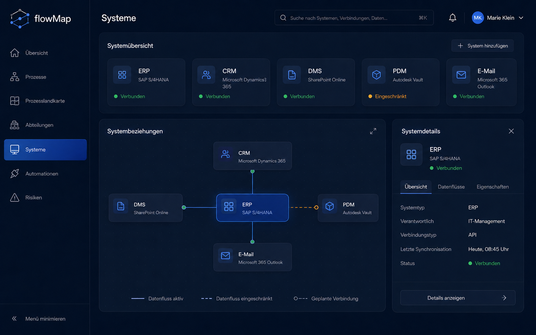Switch to the Datenflüsse tab

[451, 187]
